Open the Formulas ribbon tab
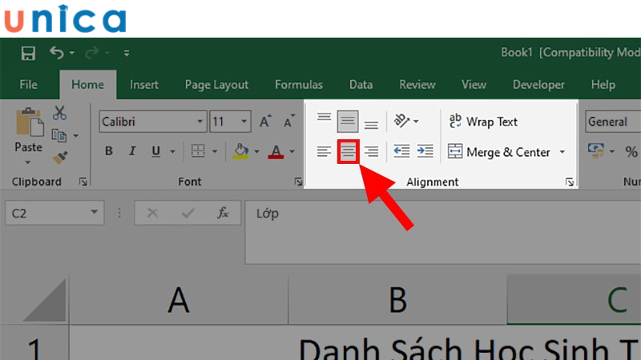This screenshot has width=641, height=360. click(x=299, y=85)
